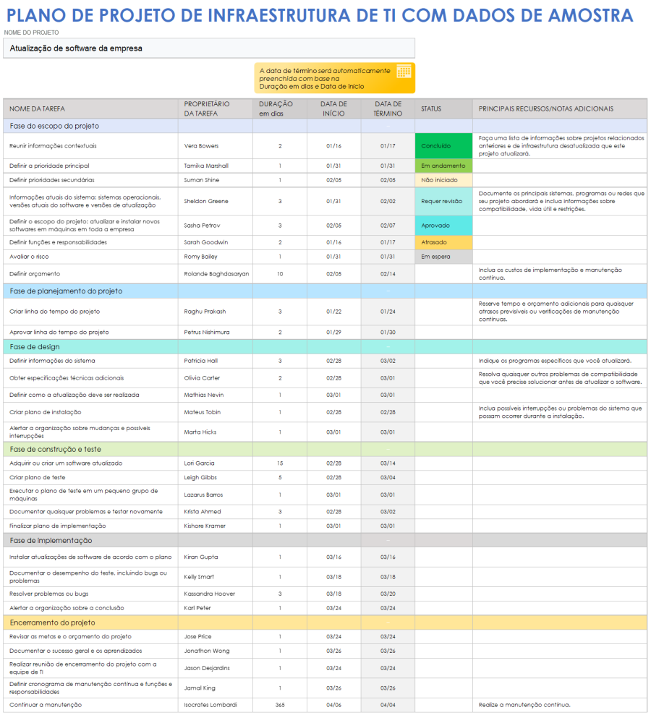Select the task owner cell 'Vera Bowers'
Viewport: 651px width, 715px height.
215,146
